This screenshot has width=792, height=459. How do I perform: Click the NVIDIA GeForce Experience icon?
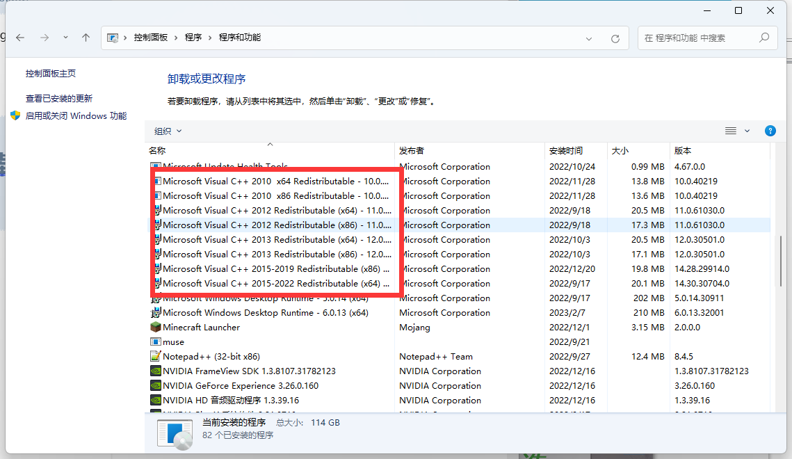[156, 386]
